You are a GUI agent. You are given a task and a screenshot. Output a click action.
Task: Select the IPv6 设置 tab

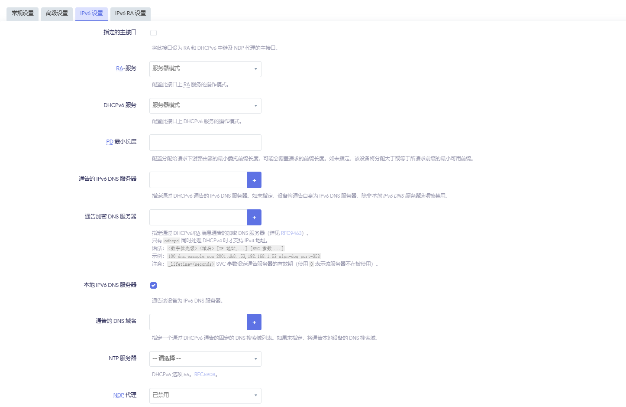[x=91, y=13]
